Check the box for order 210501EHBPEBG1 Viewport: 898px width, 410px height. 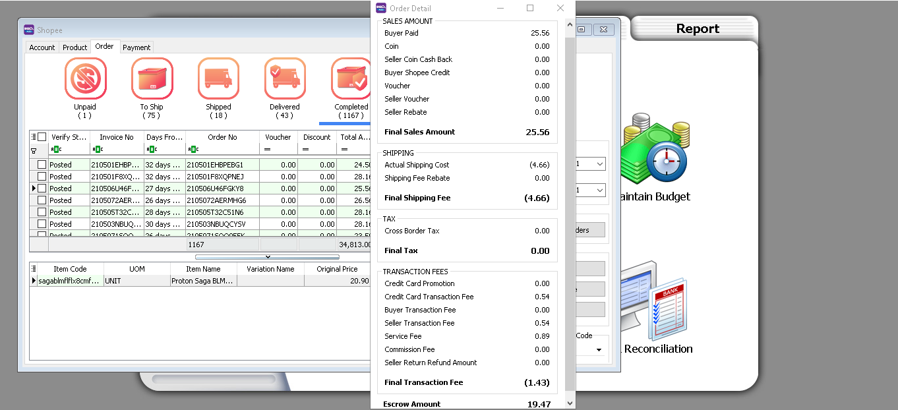pyautogui.click(x=42, y=165)
